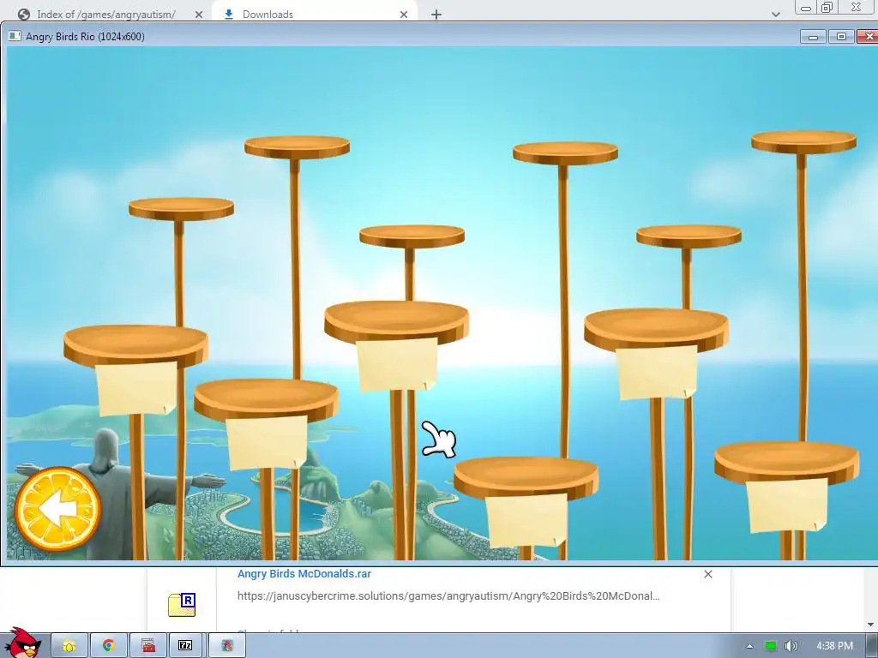Switch to the Index of /games/angryautism/ tab
The image size is (878, 658).
(x=105, y=15)
